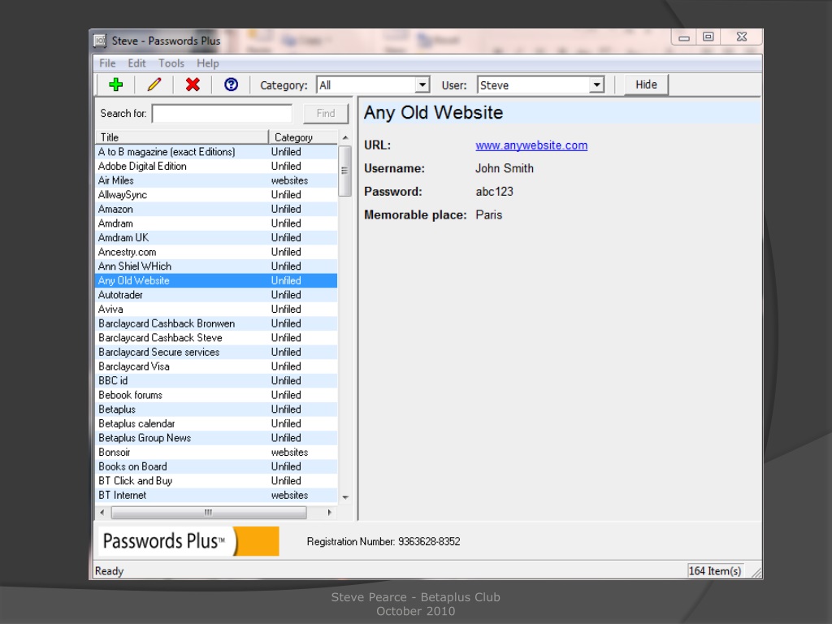Viewport: 832px width, 624px height.
Task: Sort list by the Category column header
Action: click(x=303, y=137)
